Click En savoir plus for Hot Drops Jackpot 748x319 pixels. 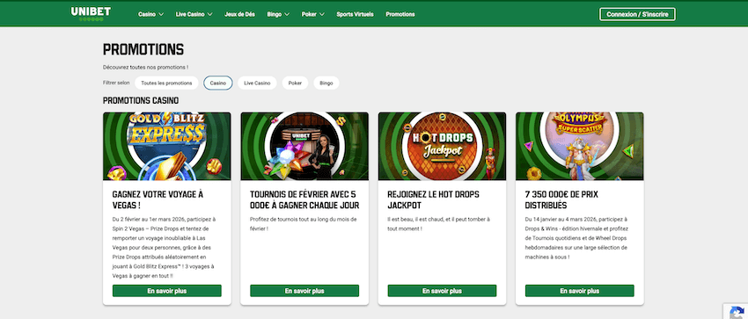point(443,291)
